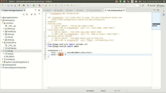The height and width of the screenshot is (93, 166).
Task: Switch to the models editor tab
Action: coord(58,10)
